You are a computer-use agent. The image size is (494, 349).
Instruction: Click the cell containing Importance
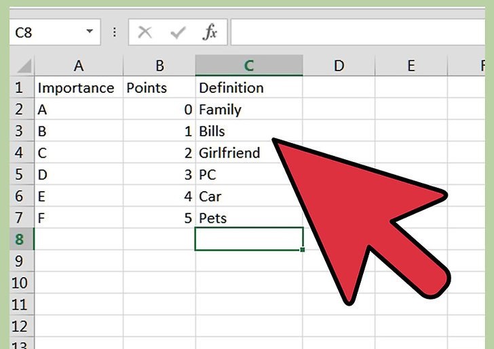(76, 88)
